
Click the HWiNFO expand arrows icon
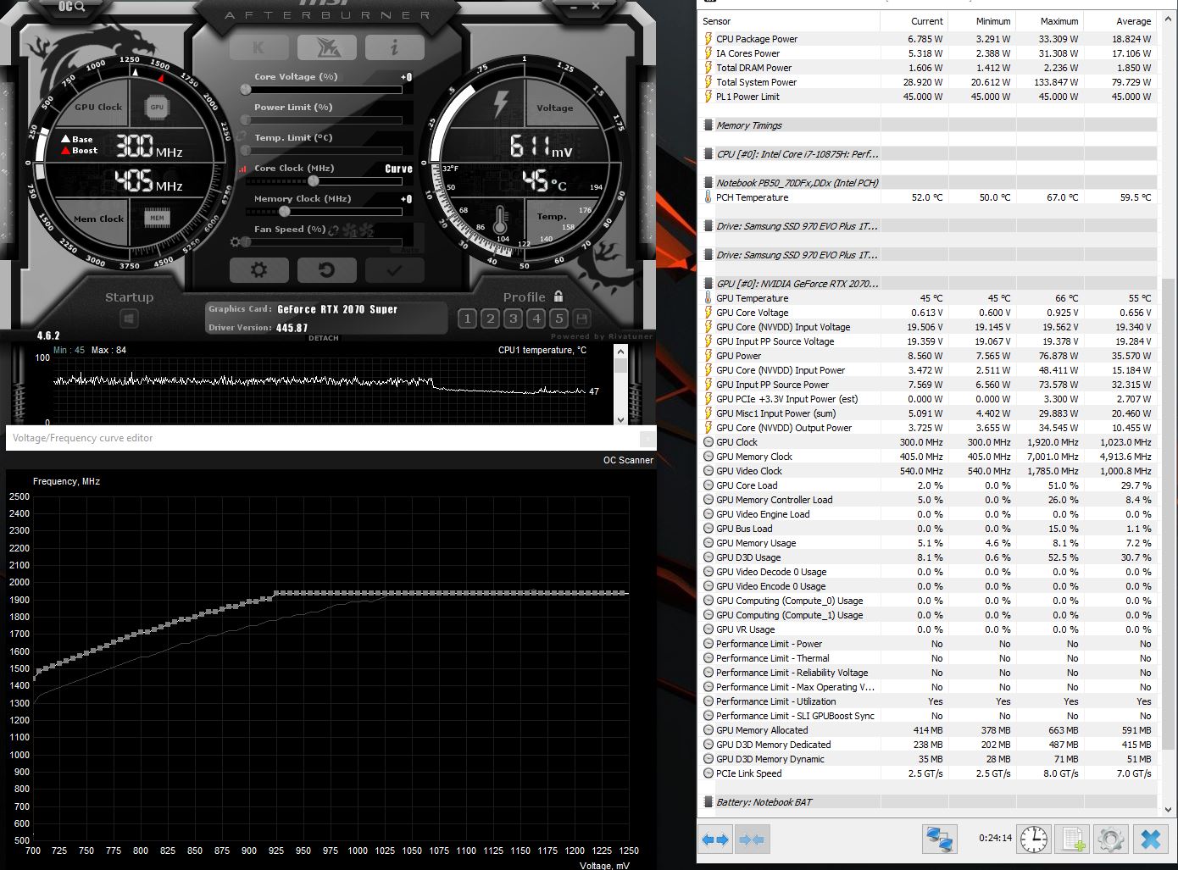[x=715, y=840]
